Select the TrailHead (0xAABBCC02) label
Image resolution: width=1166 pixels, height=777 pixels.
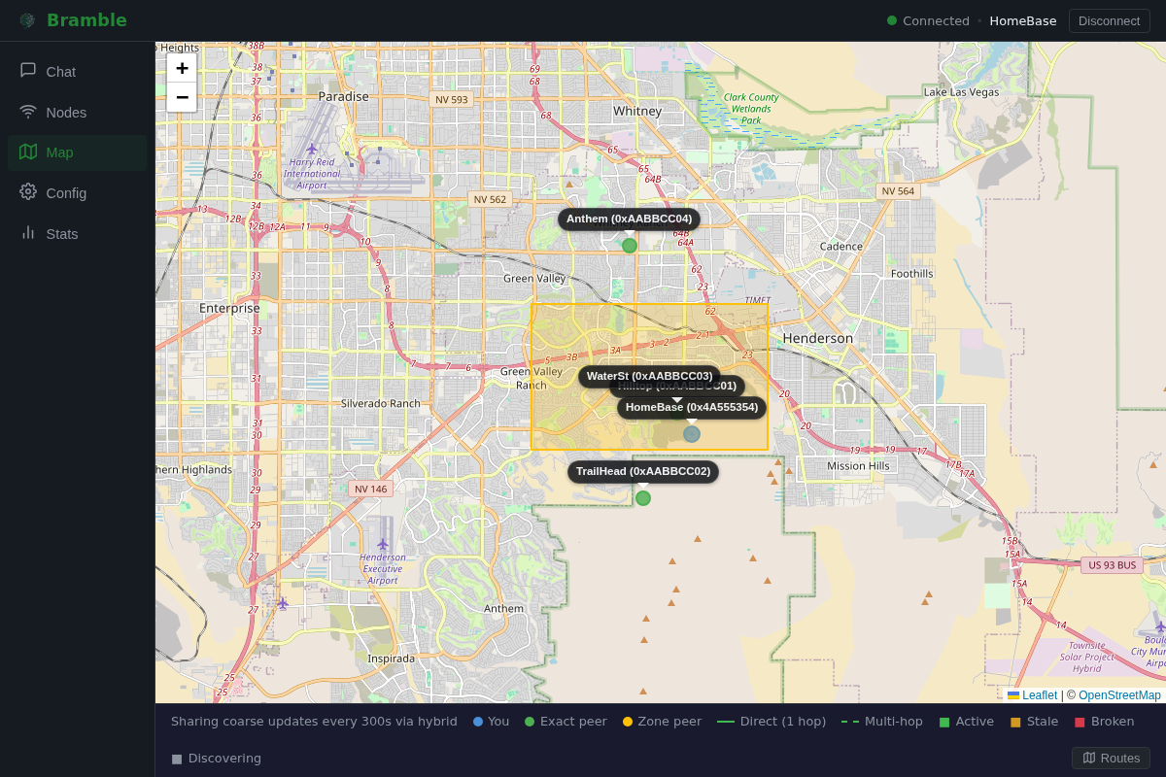tap(643, 471)
